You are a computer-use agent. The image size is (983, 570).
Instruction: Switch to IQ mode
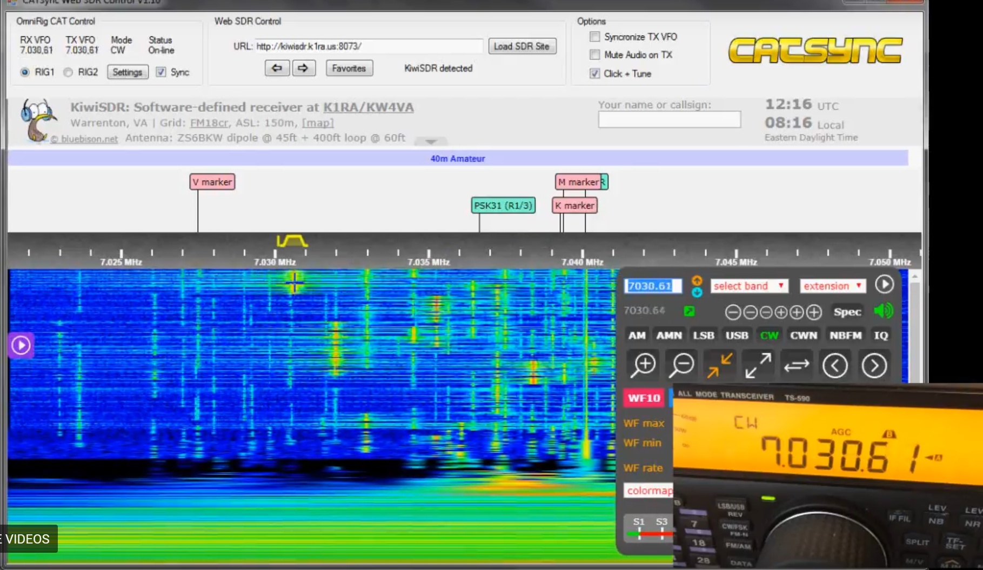coord(881,336)
